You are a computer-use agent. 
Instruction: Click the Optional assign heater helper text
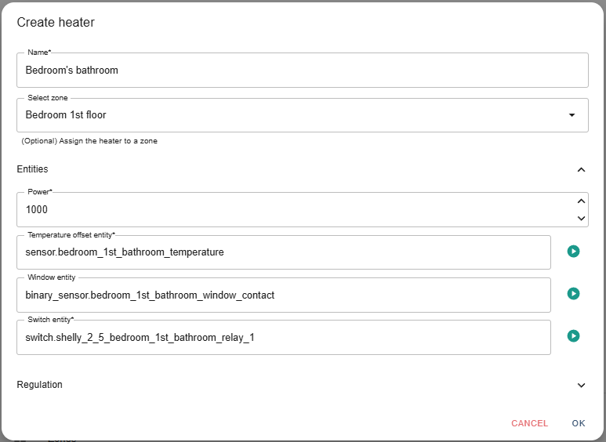(89, 141)
